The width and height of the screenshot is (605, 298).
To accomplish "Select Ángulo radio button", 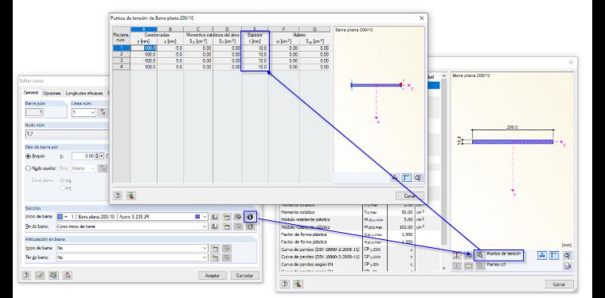I will (x=28, y=157).
